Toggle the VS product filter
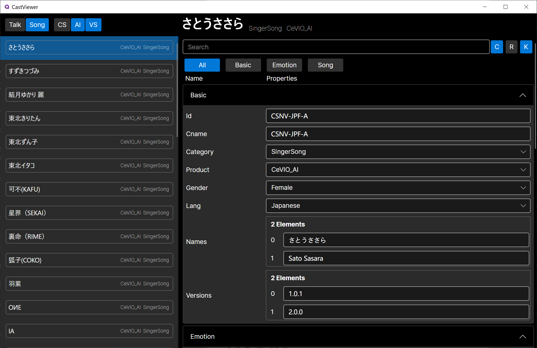 pyautogui.click(x=93, y=25)
